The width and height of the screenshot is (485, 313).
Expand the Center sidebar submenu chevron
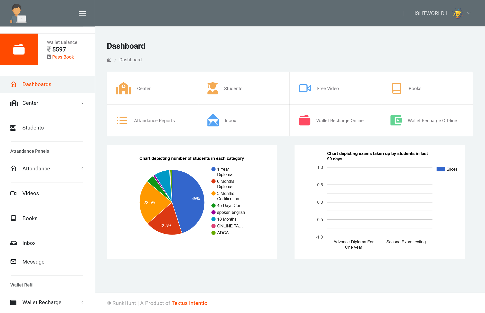83,103
